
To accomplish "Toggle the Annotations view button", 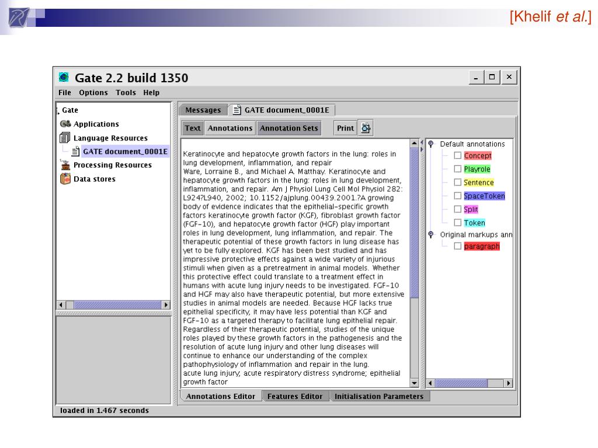I will pyautogui.click(x=230, y=128).
